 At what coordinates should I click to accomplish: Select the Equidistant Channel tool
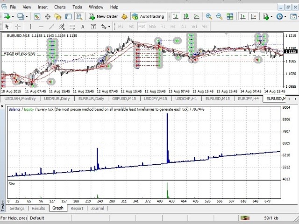[x=62, y=27]
